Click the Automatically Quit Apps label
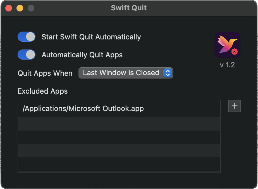The height and width of the screenshot is (189, 258). click(82, 55)
